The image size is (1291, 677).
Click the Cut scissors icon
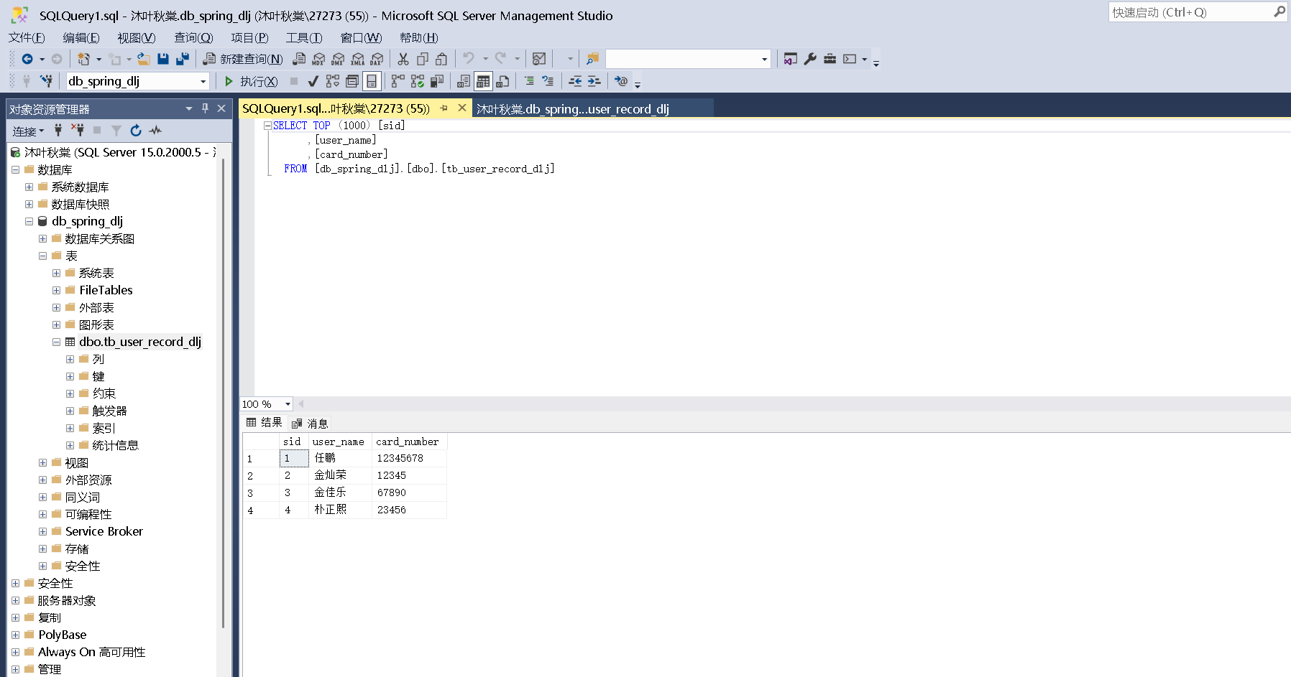[x=403, y=59]
